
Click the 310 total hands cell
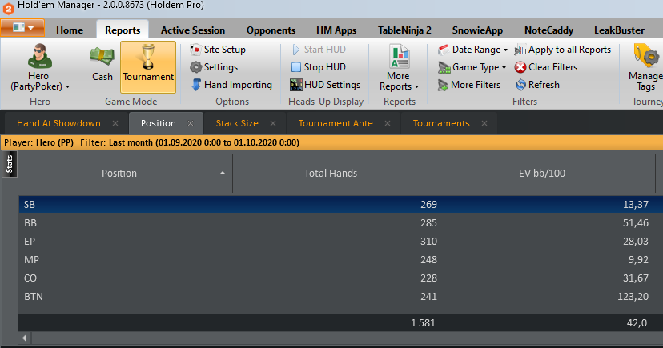tap(428, 241)
